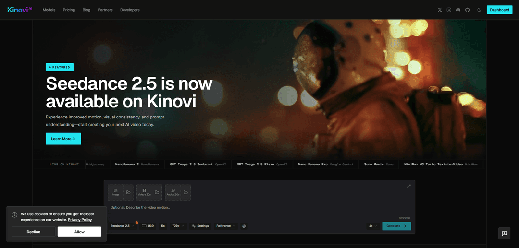The width and height of the screenshot is (519, 248).
Task: Upload audio via Audio ≤30s tile
Action: pyautogui.click(x=173, y=192)
